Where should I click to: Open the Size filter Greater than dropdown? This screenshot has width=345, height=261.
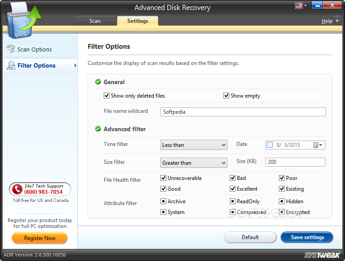[x=194, y=163]
